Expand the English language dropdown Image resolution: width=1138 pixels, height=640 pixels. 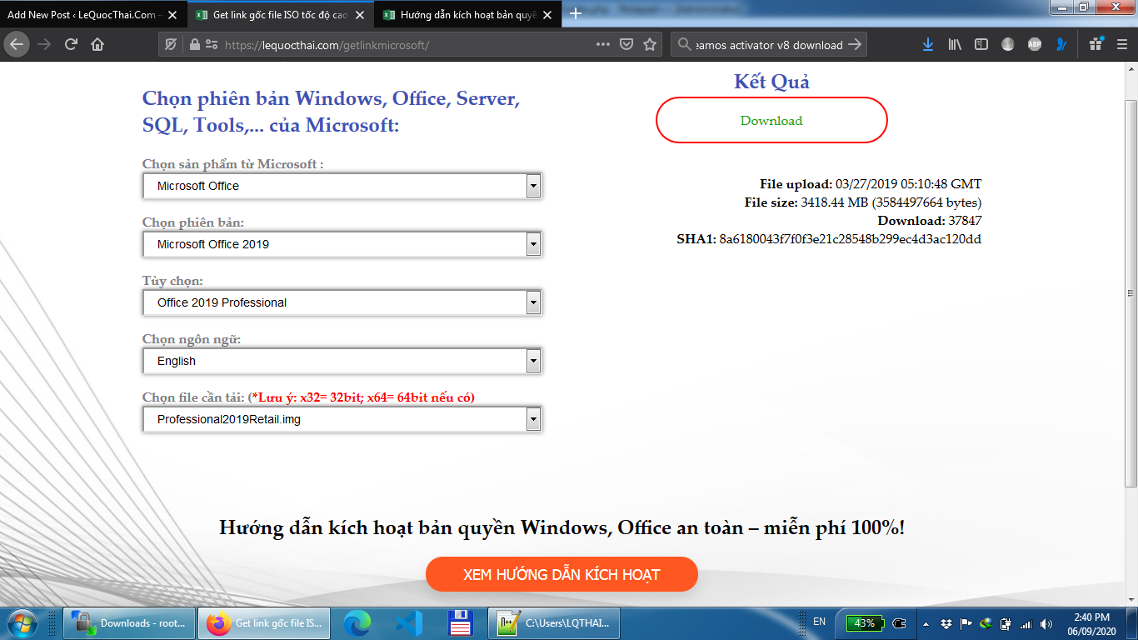[342, 361]
